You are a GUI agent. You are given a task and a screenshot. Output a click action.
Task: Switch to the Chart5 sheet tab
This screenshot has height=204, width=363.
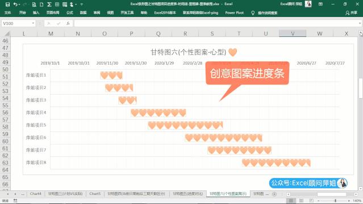point(95,194)
